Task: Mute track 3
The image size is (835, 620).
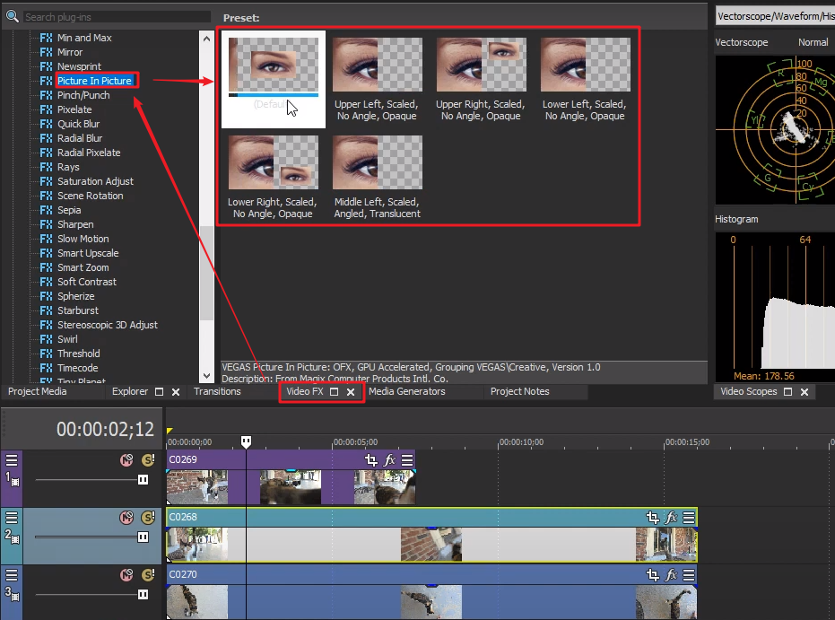Action: click(x=126, y=575)
